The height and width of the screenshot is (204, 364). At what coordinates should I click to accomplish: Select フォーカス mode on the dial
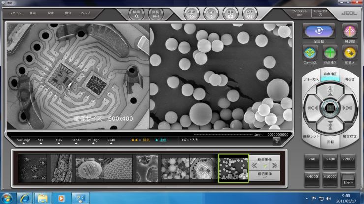tap(311, 79)
